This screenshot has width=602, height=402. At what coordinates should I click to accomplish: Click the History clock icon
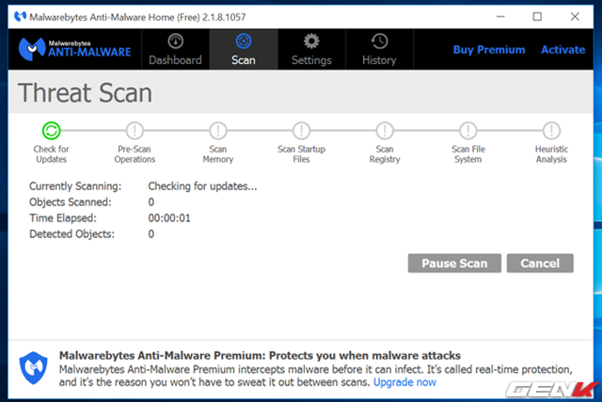click(x=379, y=41)
